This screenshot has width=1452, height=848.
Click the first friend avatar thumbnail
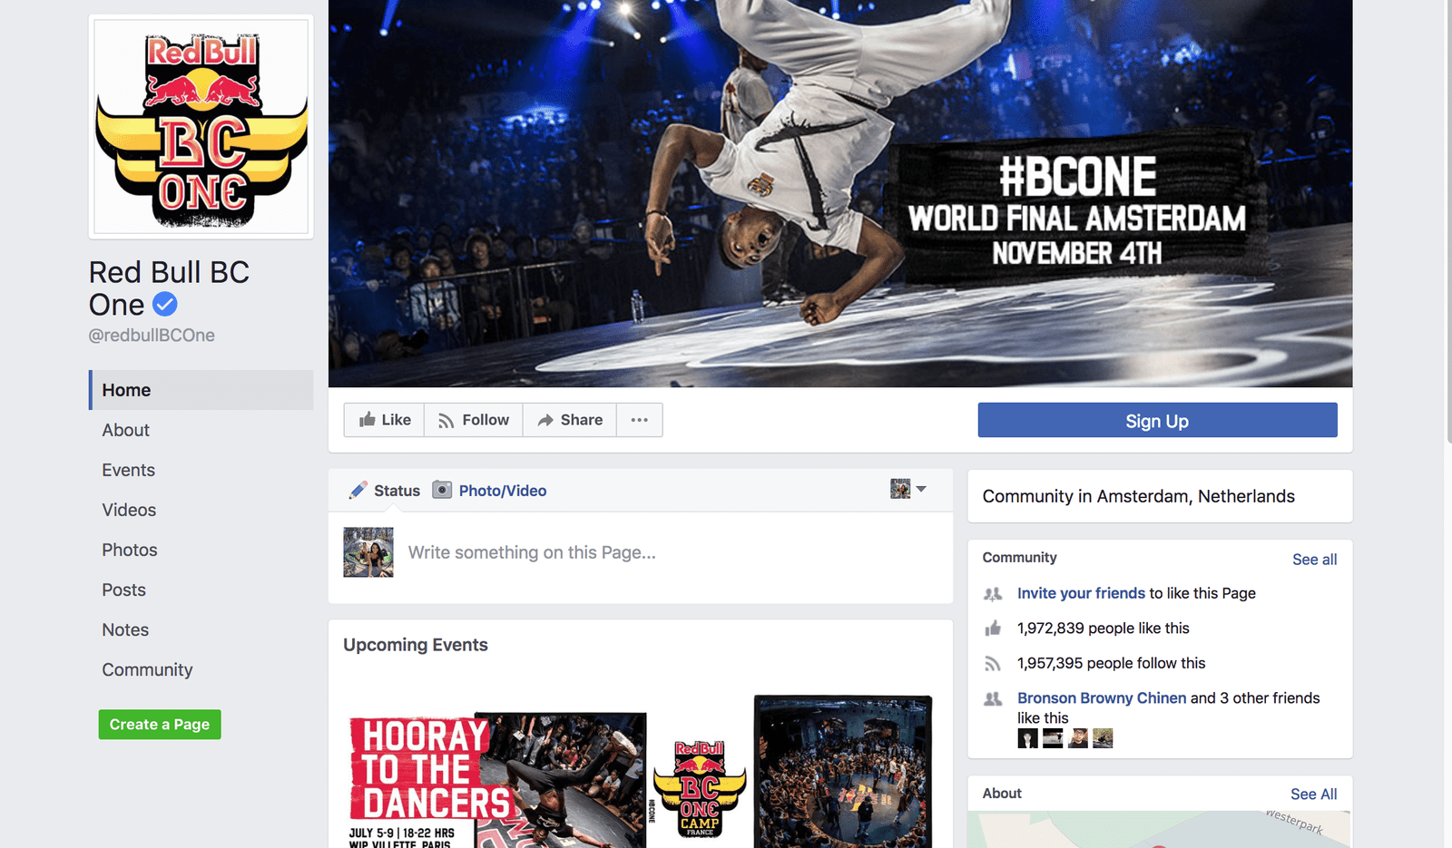[1027, 738]
